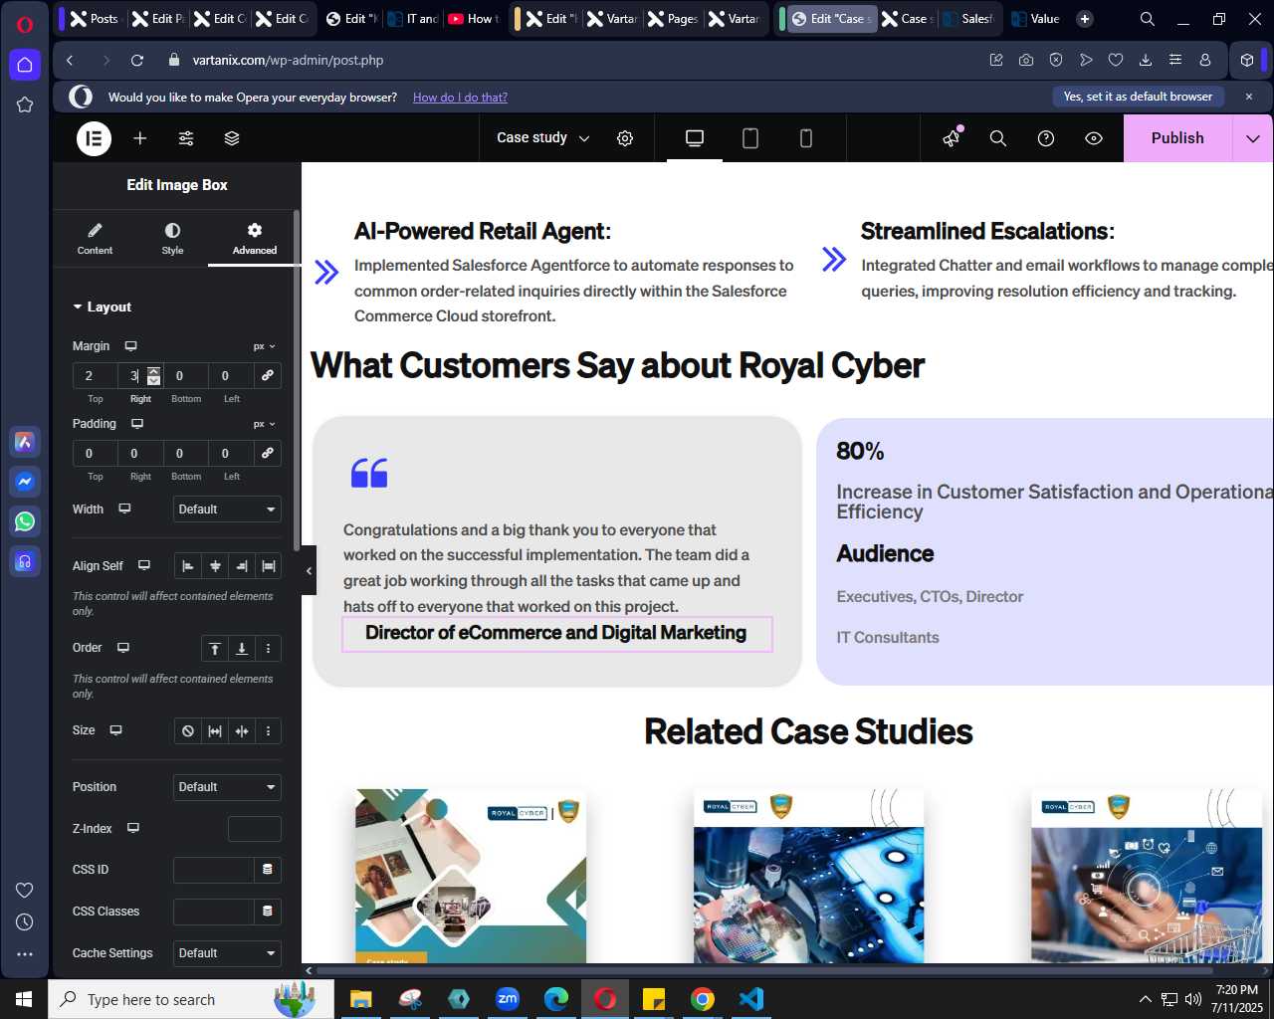Click the Padding Right input field
Image resolution: width=1274 pixels, height=1019 pixels.
tap(140, 453)
